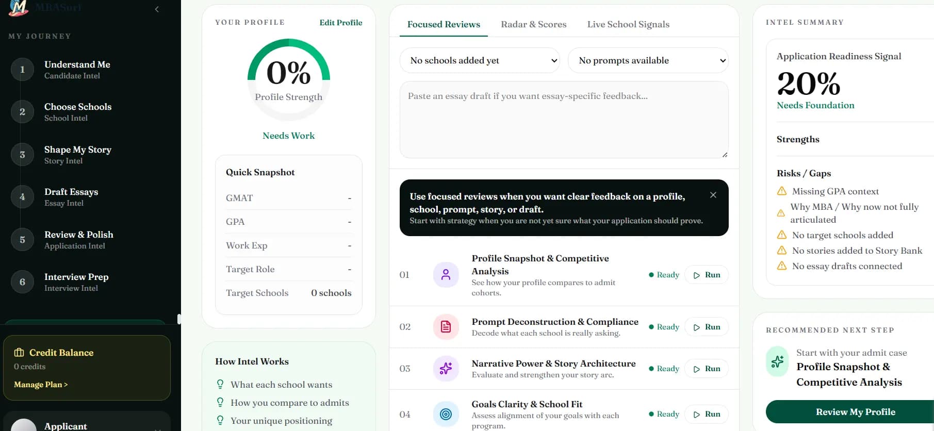Click the sparkle icon in Recommended Next Step

click(777, 361)
